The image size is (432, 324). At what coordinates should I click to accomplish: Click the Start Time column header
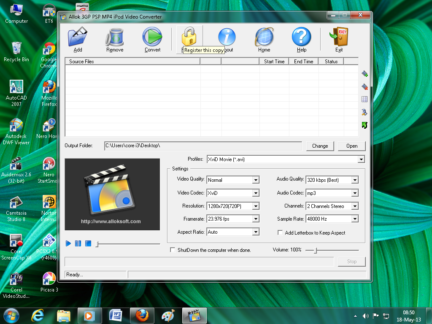click(274, 62)
